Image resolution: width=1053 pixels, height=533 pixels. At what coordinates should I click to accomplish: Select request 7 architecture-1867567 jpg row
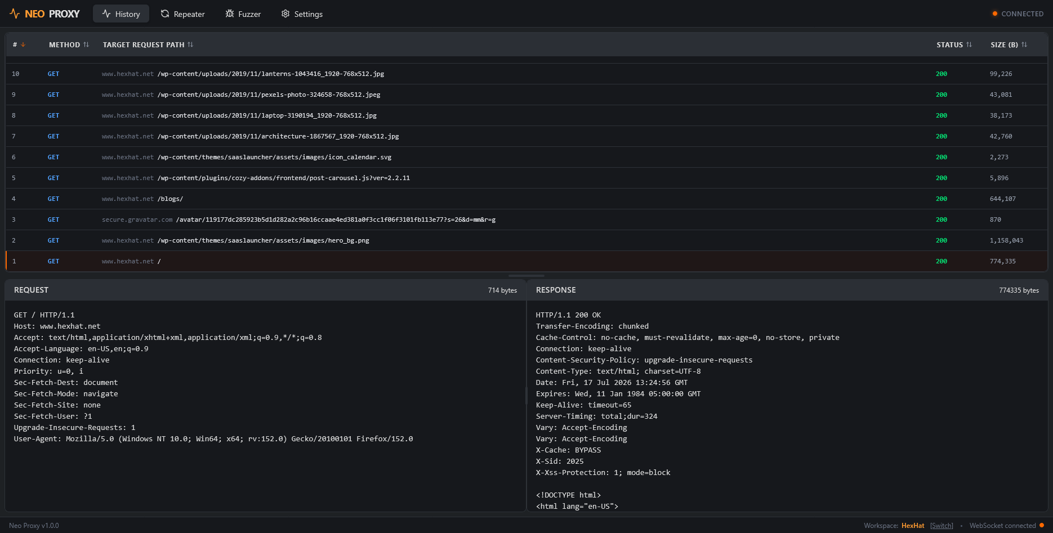pos(526,136)
